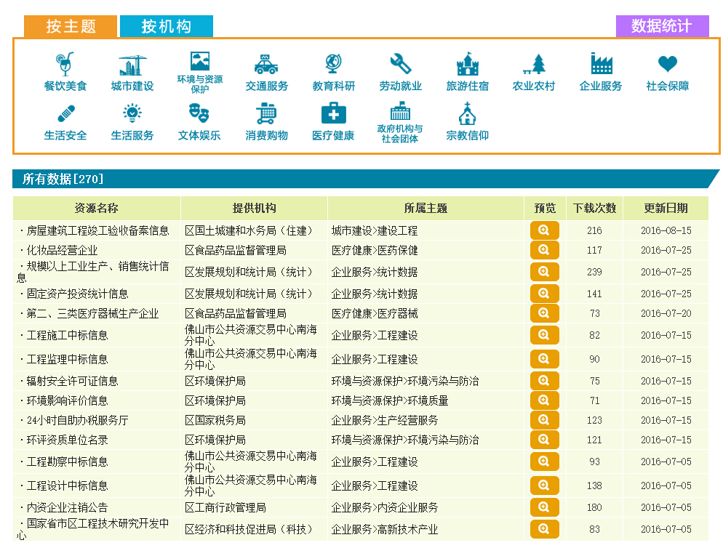
Task: Switch to the 按主题 tab
Action: pos(71,26)
